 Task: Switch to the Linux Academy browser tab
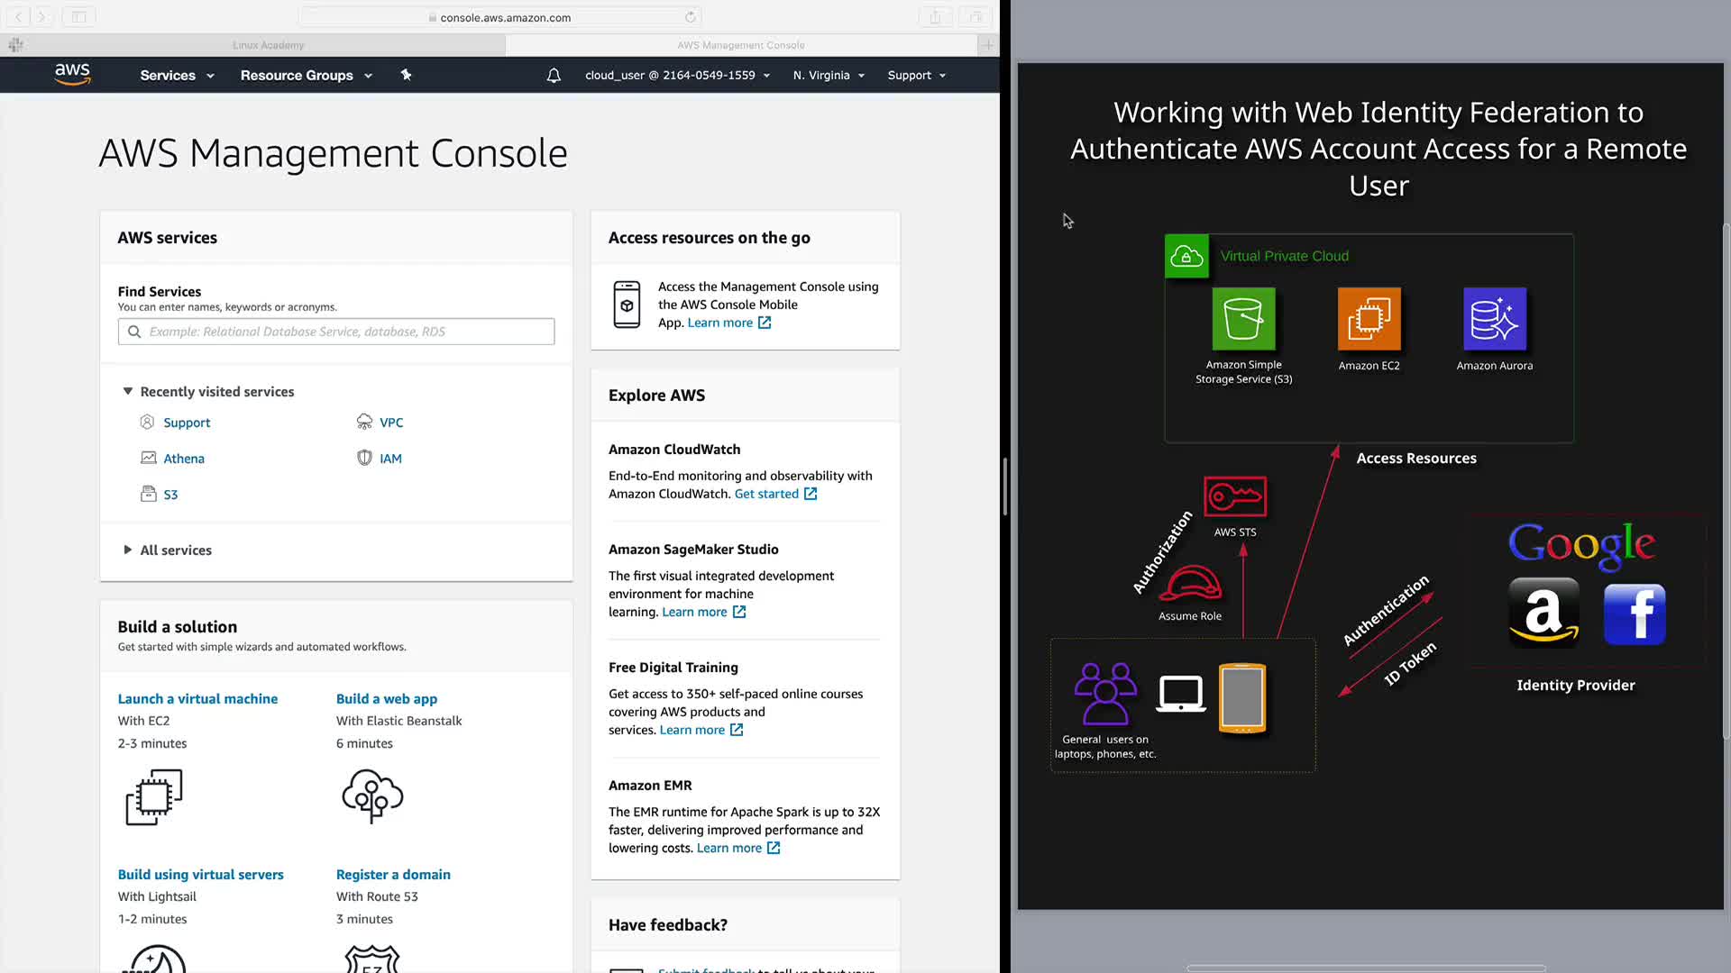pos(268,45)
